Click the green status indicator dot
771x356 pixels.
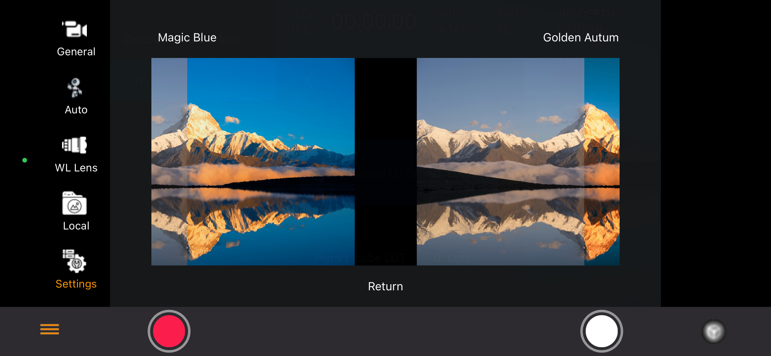coord(25,160)
